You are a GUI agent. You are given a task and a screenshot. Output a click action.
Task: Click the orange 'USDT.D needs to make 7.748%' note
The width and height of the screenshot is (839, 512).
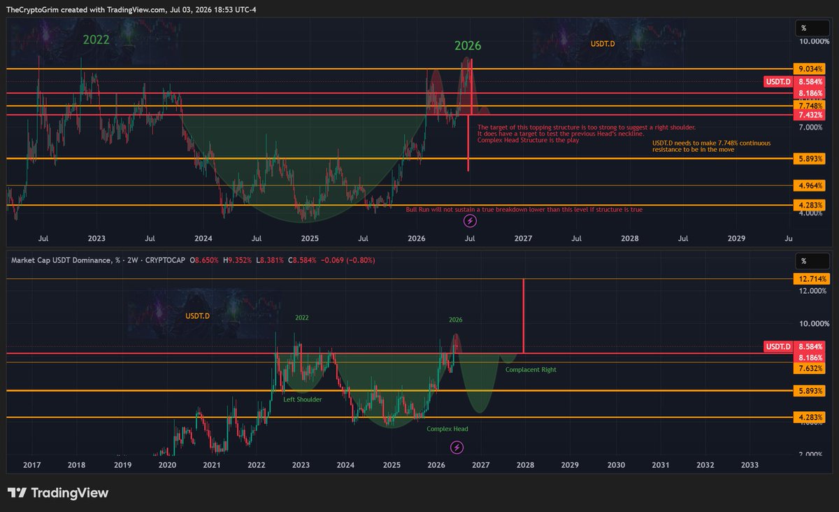(x=711, y=146)
